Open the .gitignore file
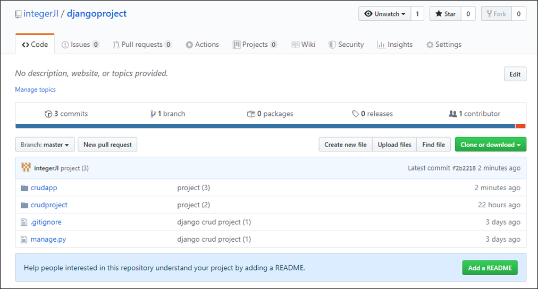Image resolution: width=538 pixels, height=289 pixels. click(x=46, y=222)
